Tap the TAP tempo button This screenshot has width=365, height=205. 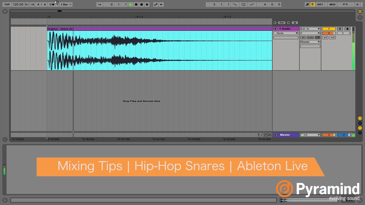[7, 4]
